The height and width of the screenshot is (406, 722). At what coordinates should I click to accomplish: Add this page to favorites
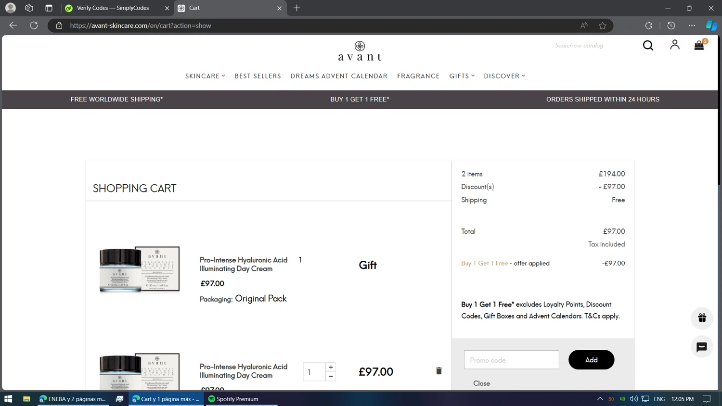point(603,25)
